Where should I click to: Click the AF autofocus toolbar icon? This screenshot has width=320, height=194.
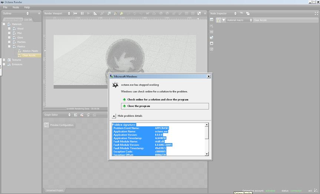click(148, 13)
